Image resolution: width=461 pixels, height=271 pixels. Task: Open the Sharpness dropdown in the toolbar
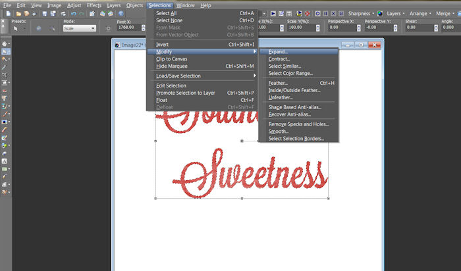click(358, 13)
